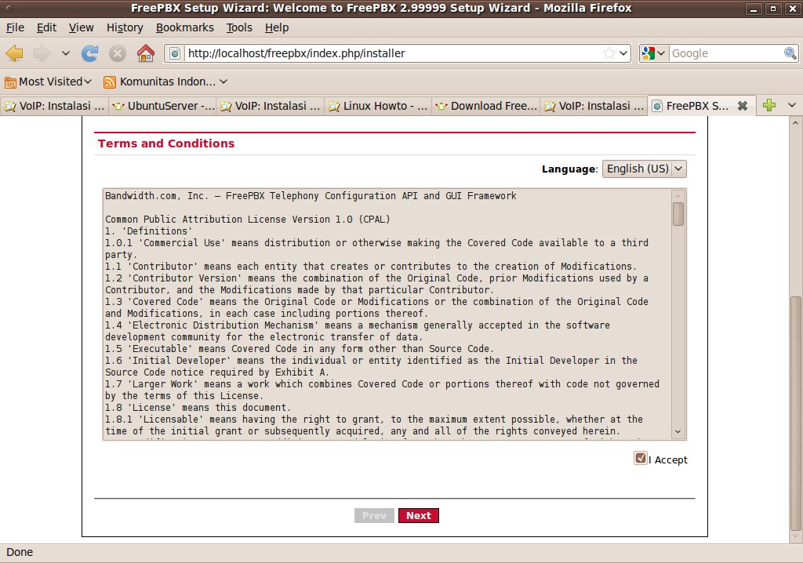803x563 pixels.
Task: Click the Stop loading icon
Action: (118, 53)
